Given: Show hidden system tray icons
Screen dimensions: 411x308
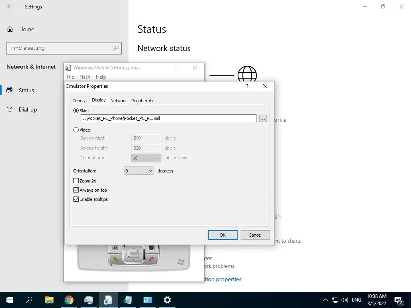Looking at the screenshot, I should point(325,300).
